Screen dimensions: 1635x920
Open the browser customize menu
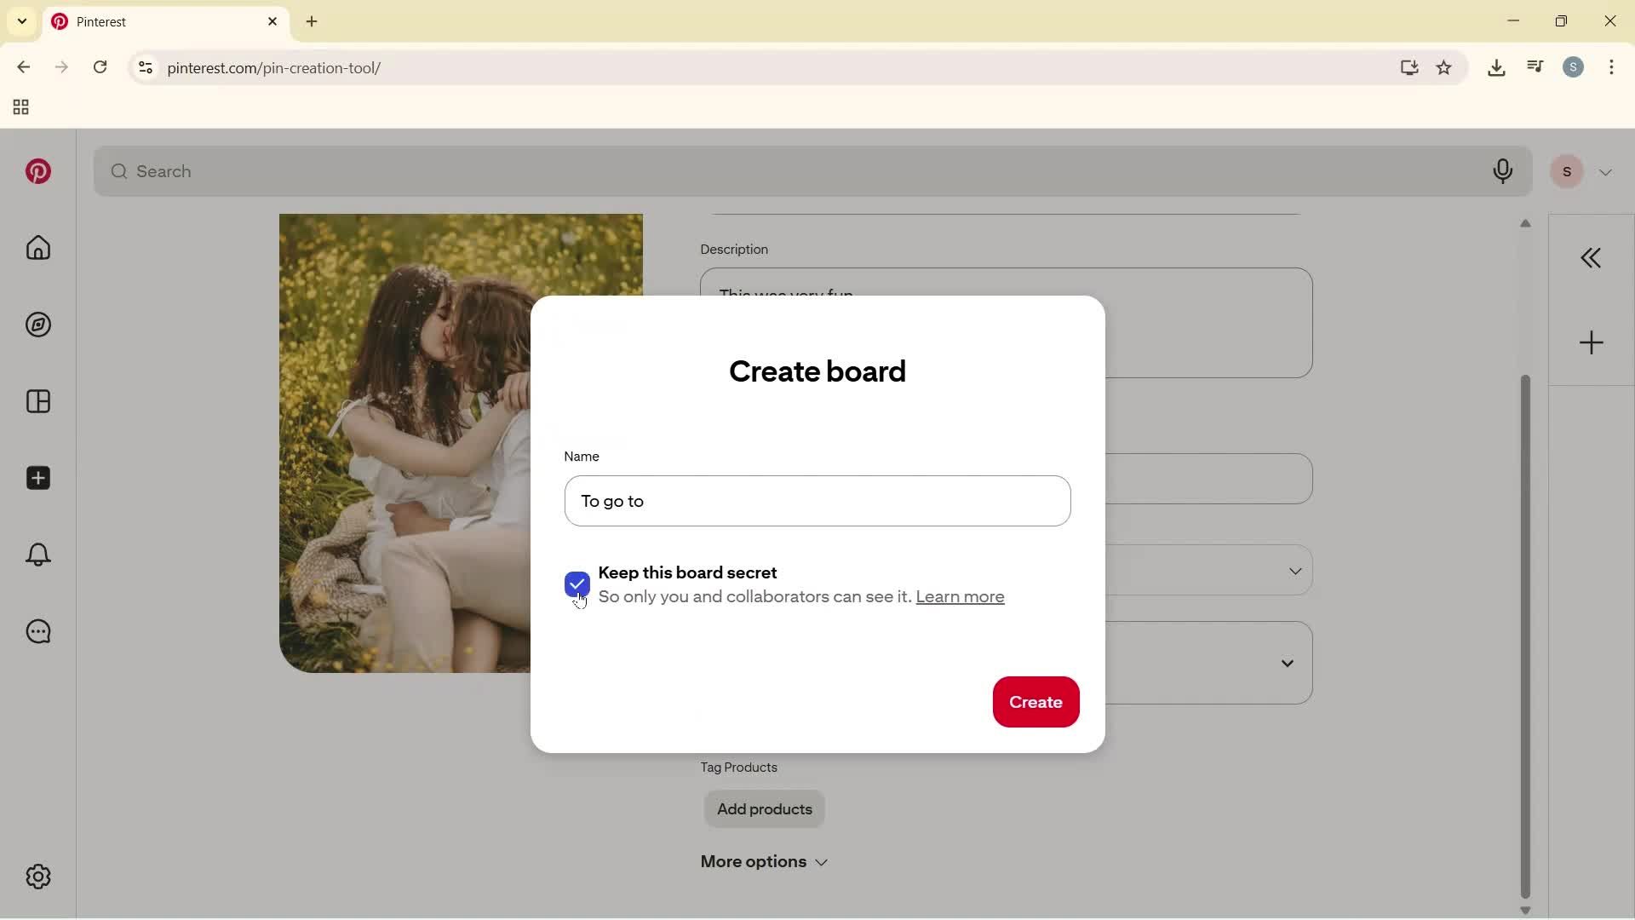[1613, 67]
